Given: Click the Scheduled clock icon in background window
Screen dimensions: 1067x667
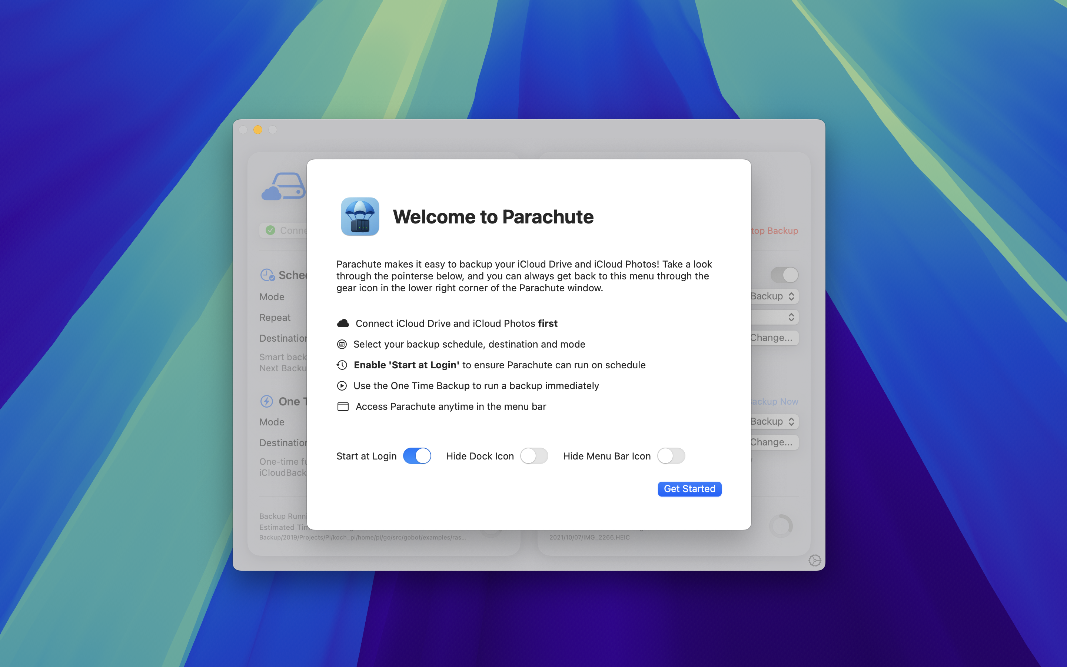Looking at the screenshot, I should click(x=267, y=275).
